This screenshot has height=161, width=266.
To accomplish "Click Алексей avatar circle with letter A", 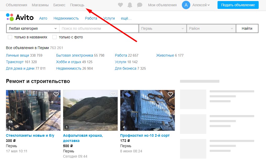I will click(x=186, y=5).
